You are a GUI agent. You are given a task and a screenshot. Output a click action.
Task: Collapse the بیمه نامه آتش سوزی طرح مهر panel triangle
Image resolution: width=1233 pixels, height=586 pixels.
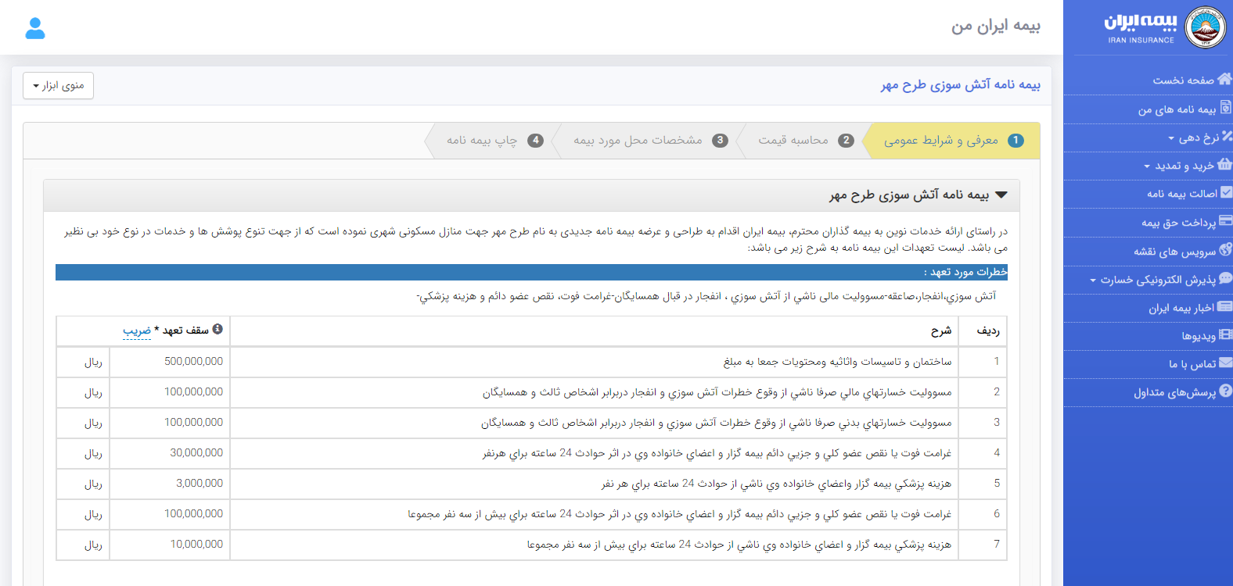[x=1001, y=195]
